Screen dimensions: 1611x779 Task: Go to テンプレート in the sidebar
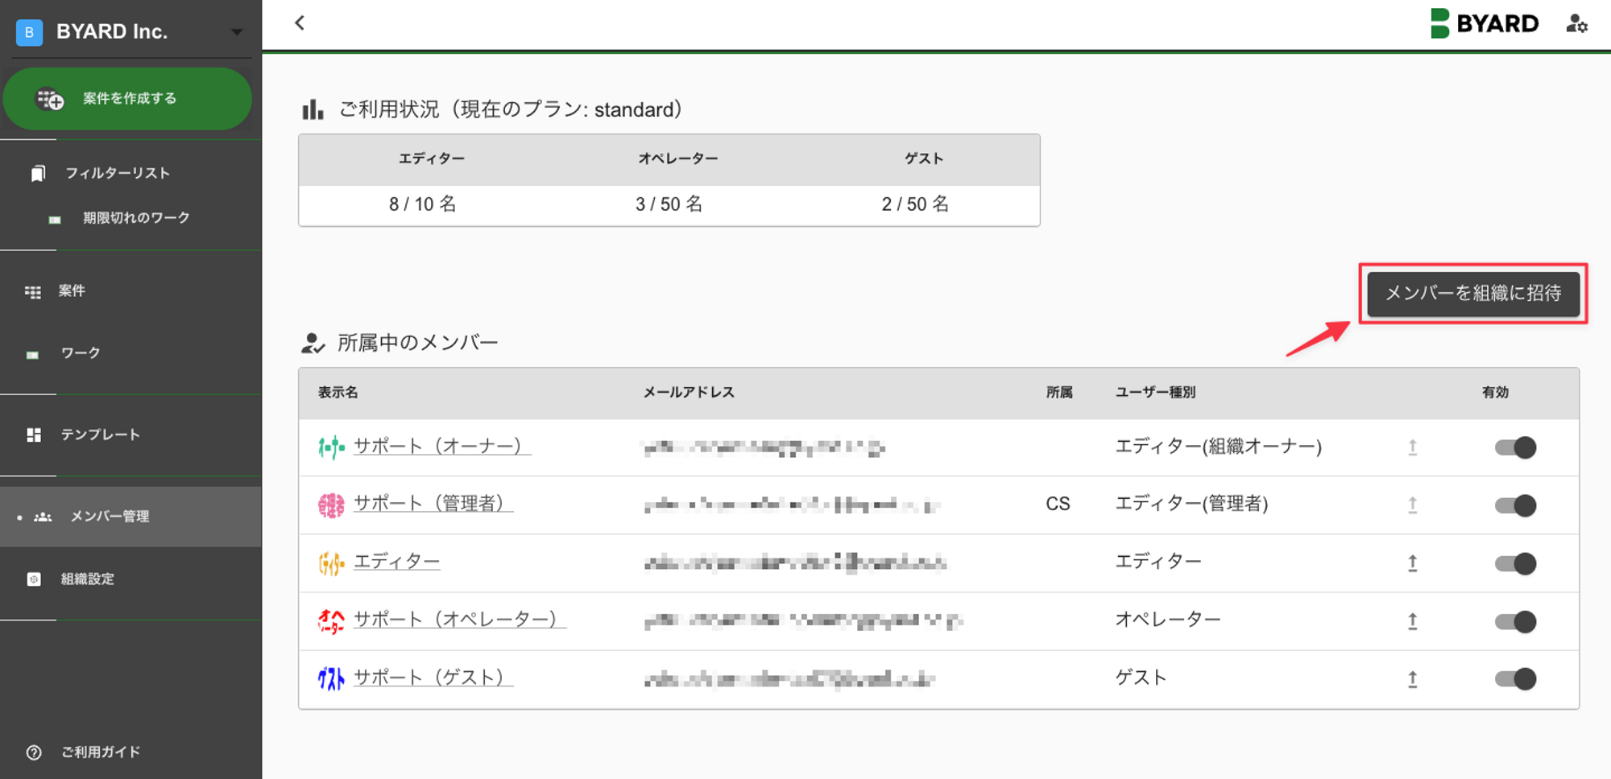point(101,435)
